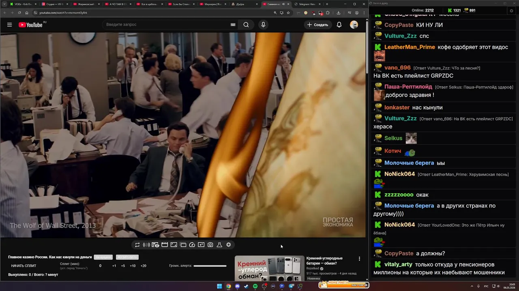Click LeatherMan_Prime username in chat
519x291 pixels.
[x=410, y=47]
